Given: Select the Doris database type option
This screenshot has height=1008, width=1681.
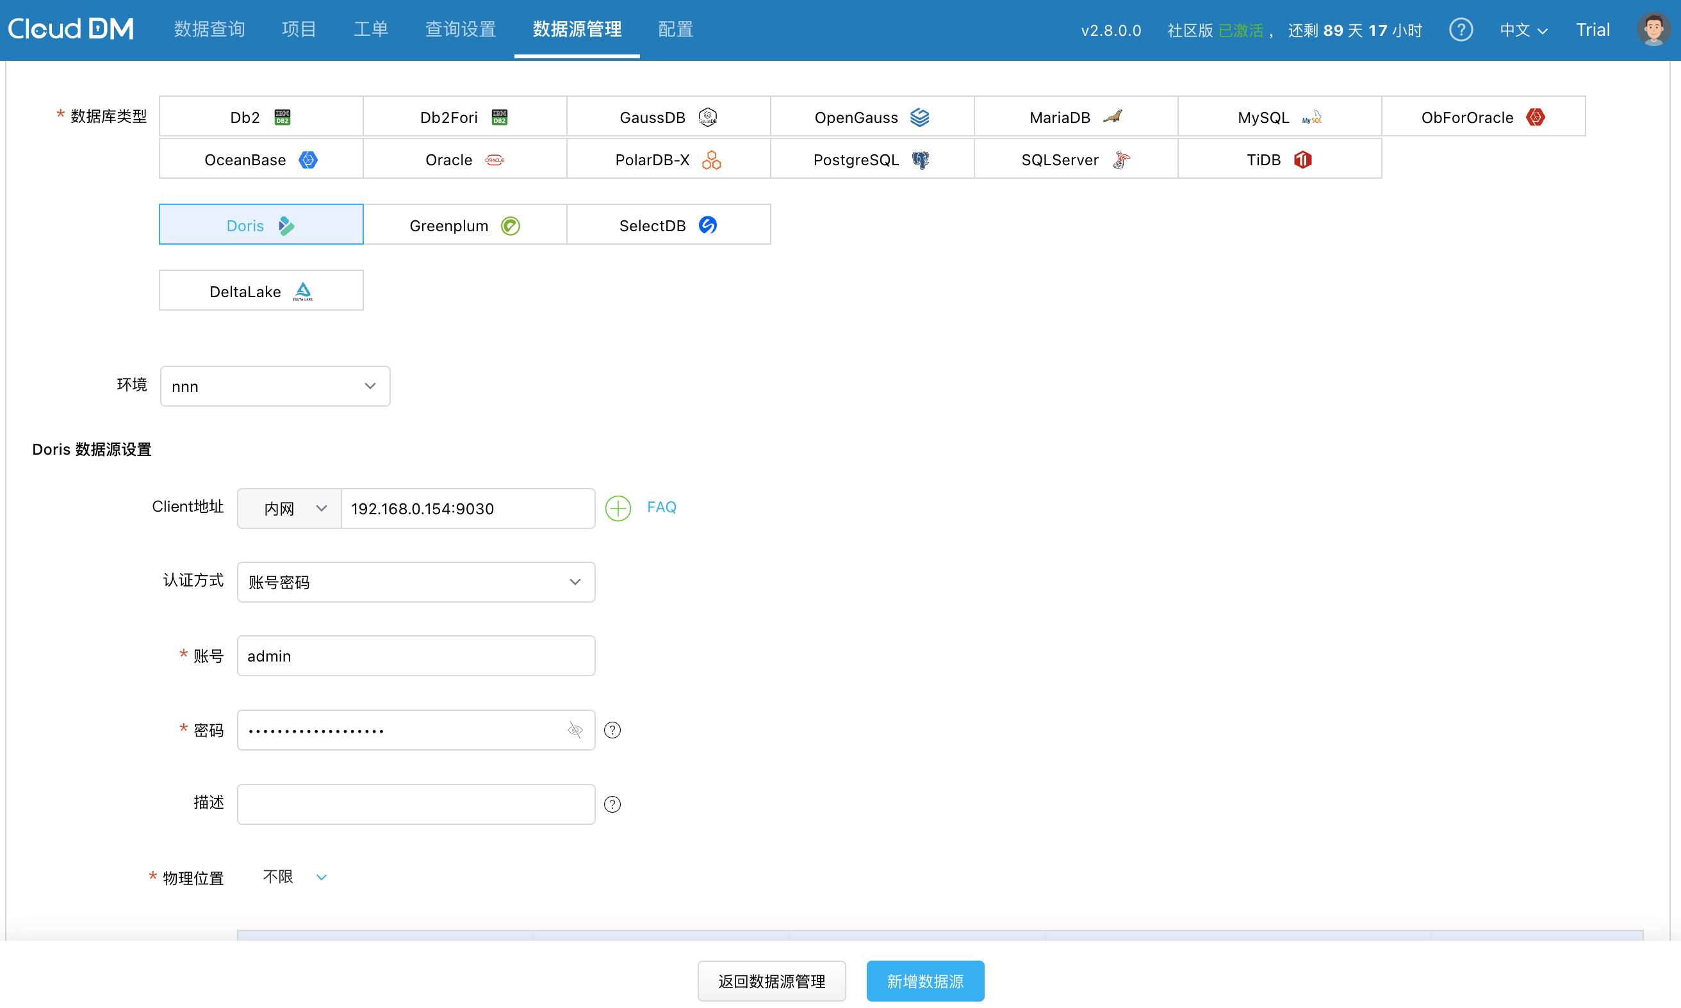Looking at the screenshot, I should tap(261, 225).
